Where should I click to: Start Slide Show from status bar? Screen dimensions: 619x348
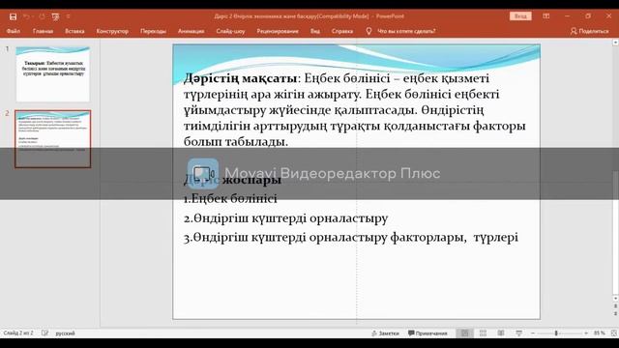tap(518, 333)
